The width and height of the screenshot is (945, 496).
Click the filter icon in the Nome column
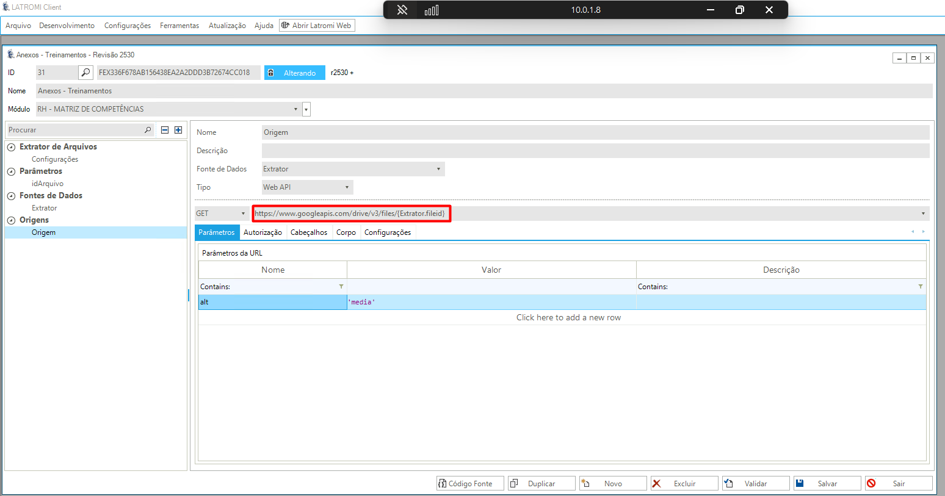click(x=341, y=287)
